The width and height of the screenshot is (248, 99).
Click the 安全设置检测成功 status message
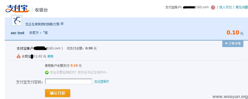79,73
